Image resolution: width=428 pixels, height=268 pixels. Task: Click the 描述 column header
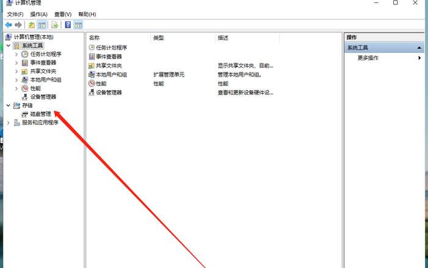[247, 38]
